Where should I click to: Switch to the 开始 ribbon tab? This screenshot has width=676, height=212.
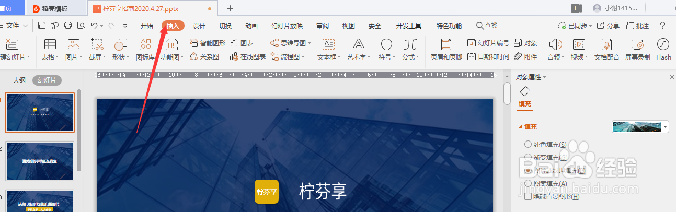click(x=147, y=26)
